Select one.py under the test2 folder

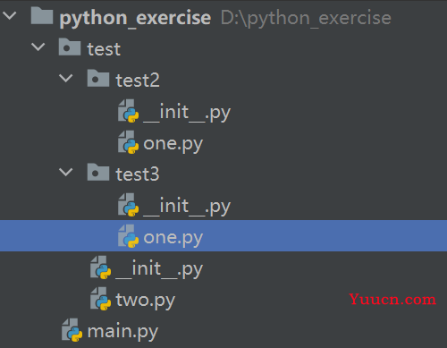coord(173,144)
